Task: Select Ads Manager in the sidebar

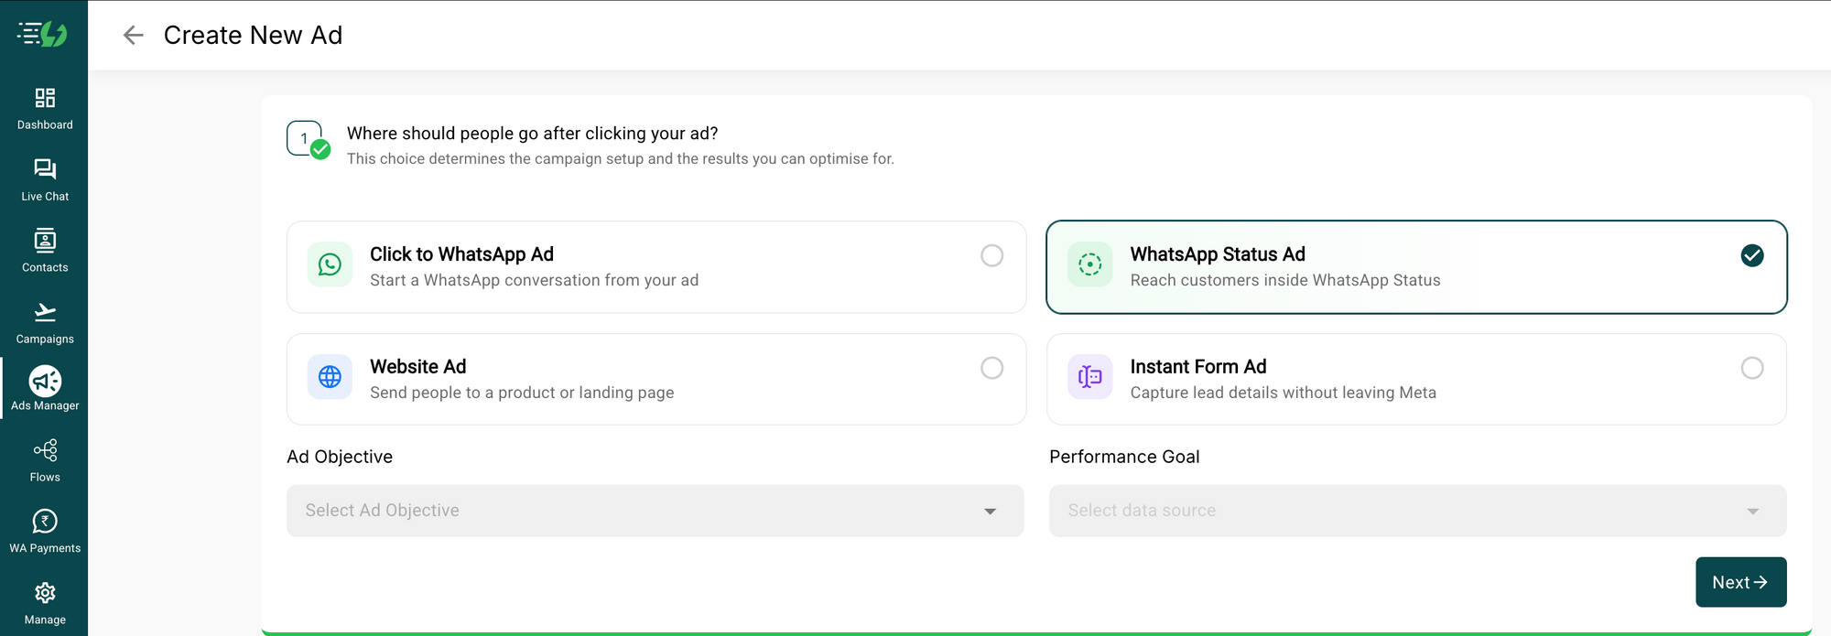Action: coord(45,389)
